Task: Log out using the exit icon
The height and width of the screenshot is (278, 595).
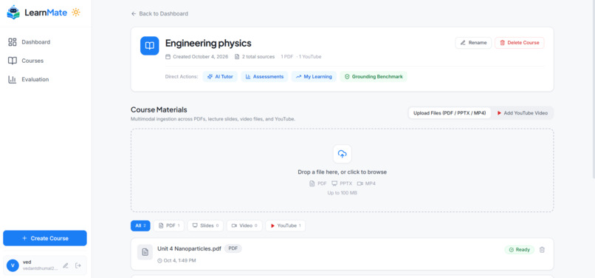Action: 78,265
